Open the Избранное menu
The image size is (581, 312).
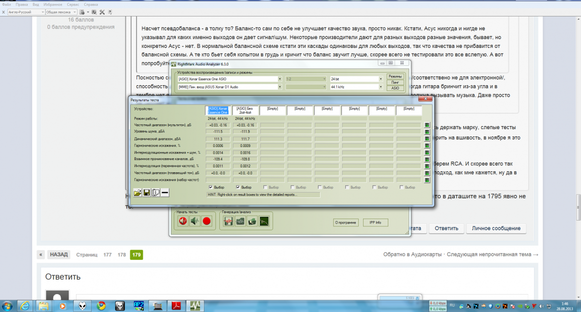53,4
